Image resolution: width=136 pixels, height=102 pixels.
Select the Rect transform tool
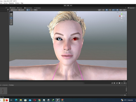(11, 22)
